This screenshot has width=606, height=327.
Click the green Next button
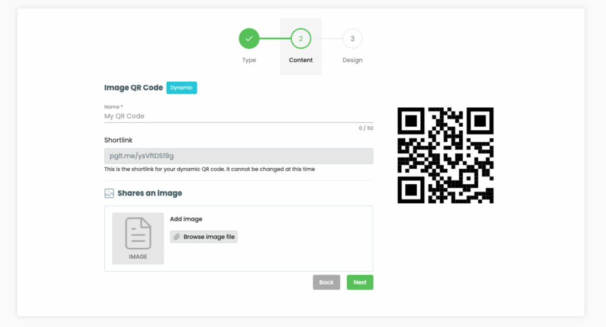pyautogui.click(x=360, y=282)
